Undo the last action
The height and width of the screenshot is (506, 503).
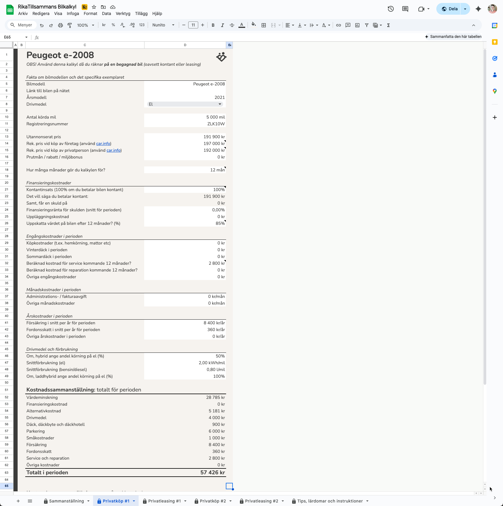pos(42,25)
